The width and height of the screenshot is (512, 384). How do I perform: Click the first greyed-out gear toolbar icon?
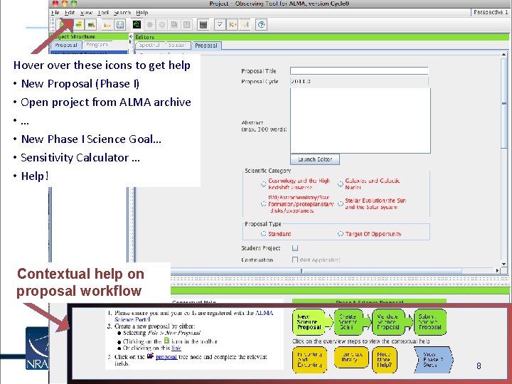pyautogui.click(x=149, y=24)
